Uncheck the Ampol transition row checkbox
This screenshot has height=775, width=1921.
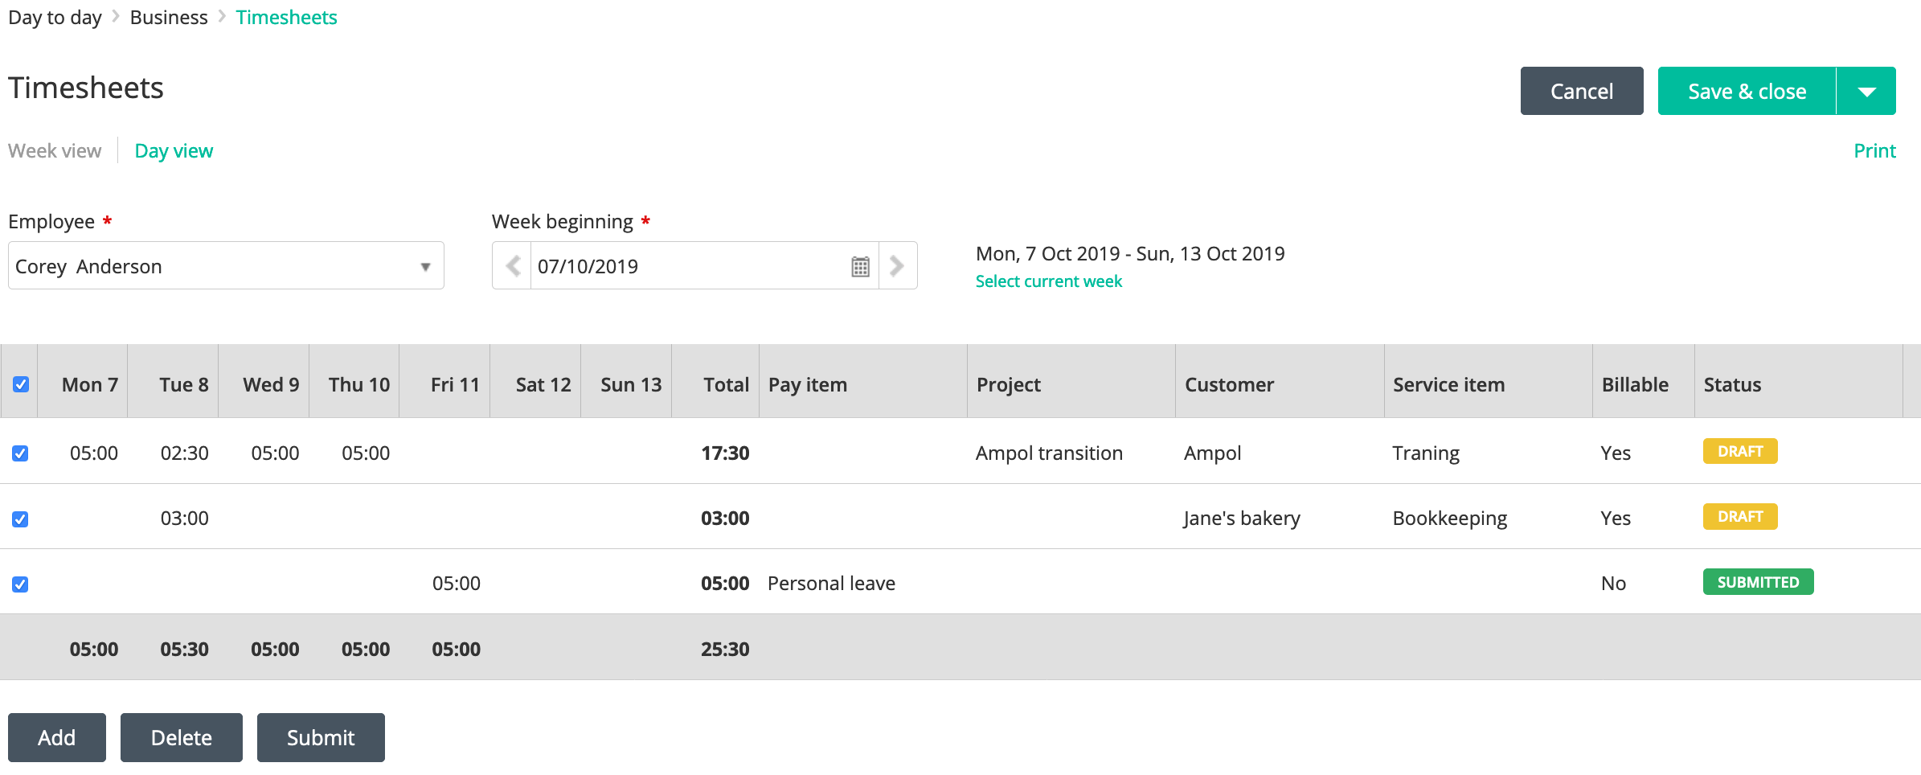pos(21,453)
